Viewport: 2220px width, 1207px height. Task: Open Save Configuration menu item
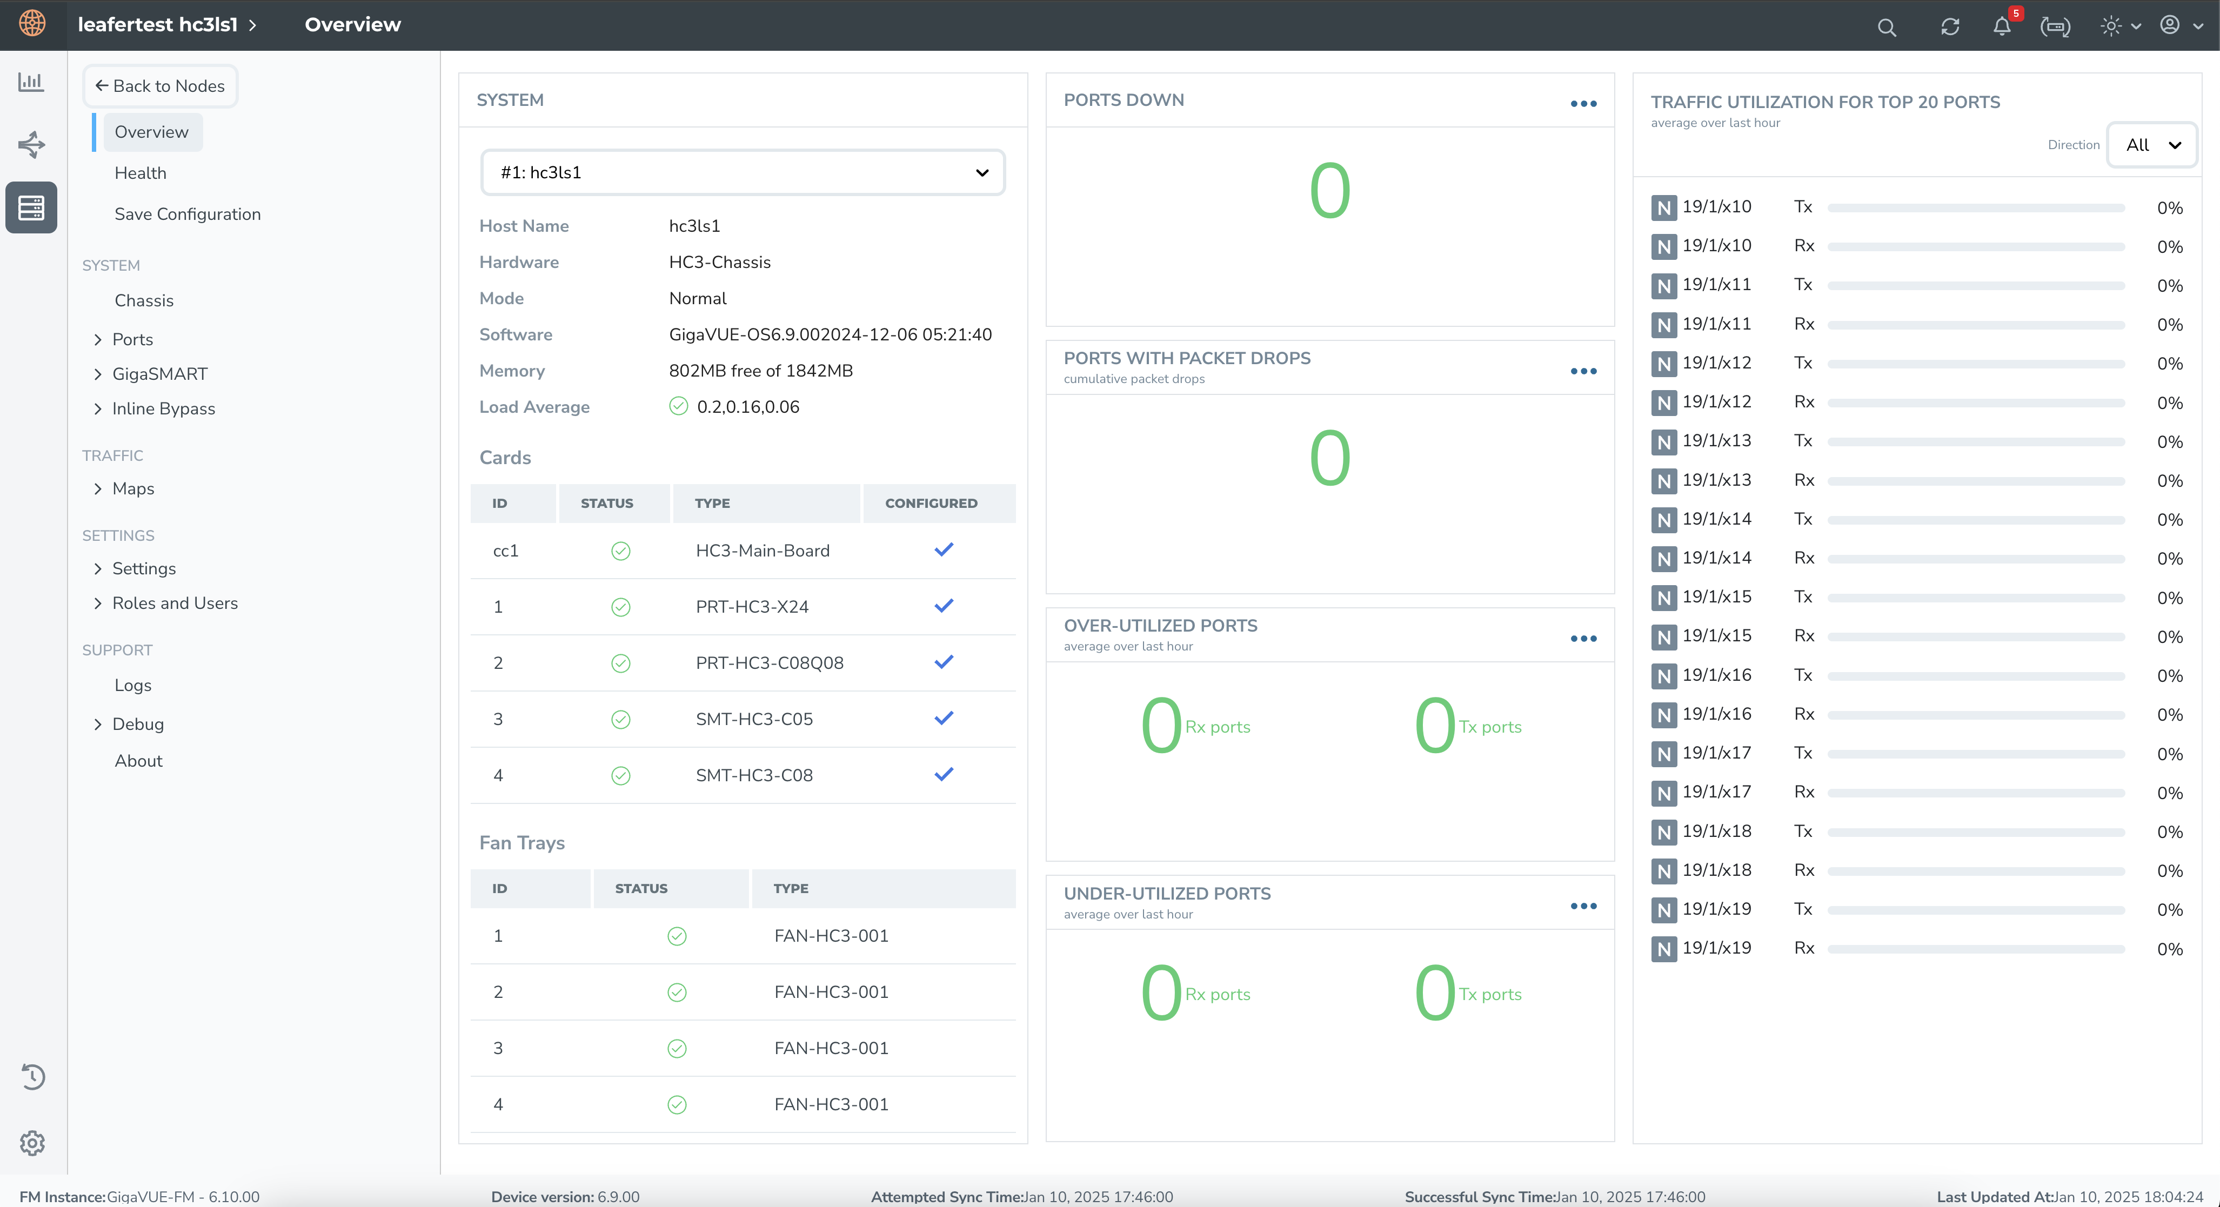[x=187, y=214]
